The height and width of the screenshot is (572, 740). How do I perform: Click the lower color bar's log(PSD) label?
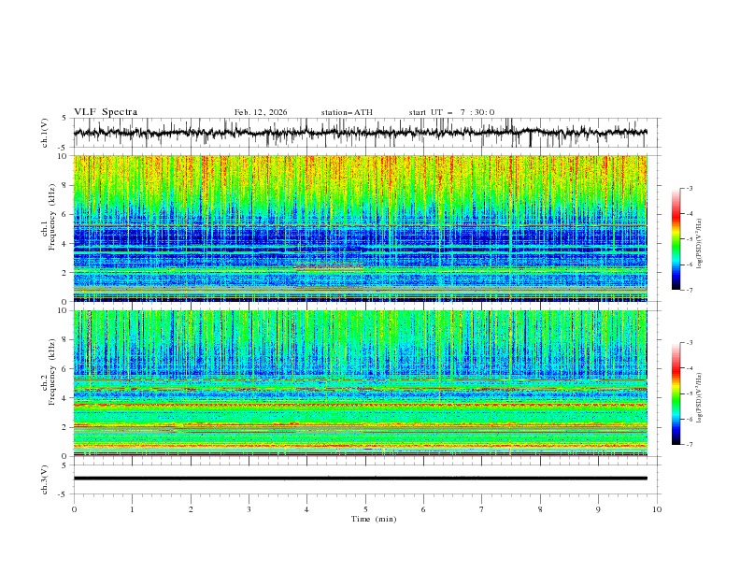699,398
